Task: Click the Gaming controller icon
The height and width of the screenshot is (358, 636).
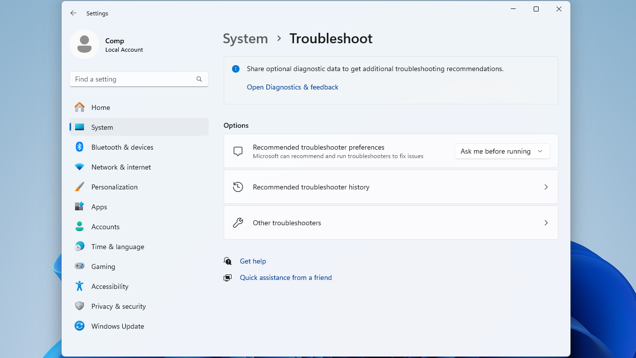Action: click(79, 267)
